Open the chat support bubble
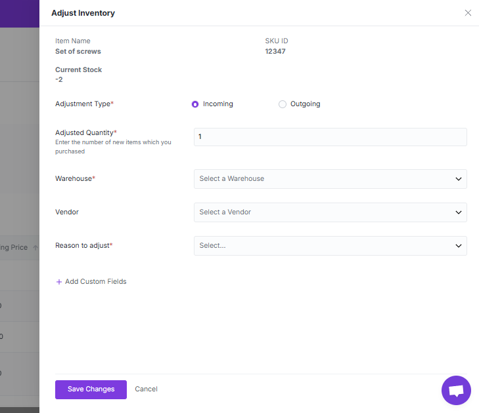The width and height of the screenshot is (479, 413). click(456, 390)
